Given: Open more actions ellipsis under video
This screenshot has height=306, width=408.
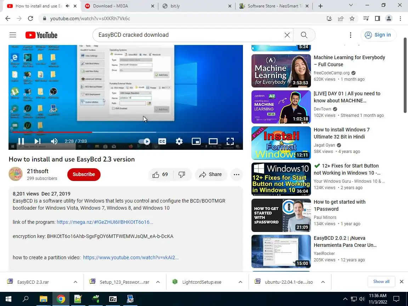Looking at the screenshot, I should pyautogui.click(x=236, y=174).
